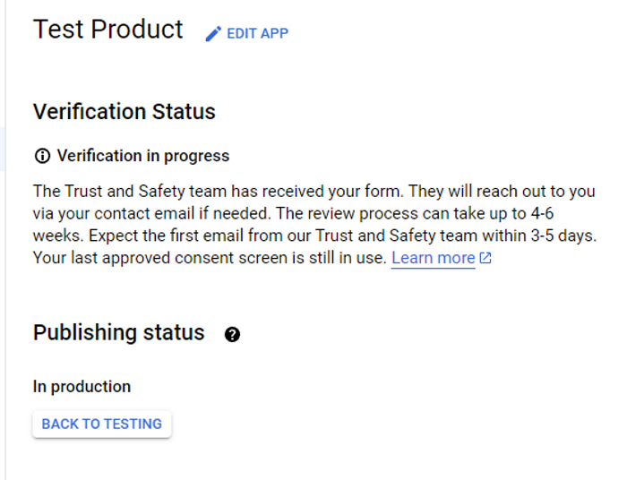The height and width of the screenshot is (480, 627).
Task: Click "Your last approved consent screen" sentence
Action: [x=210, y=258]
